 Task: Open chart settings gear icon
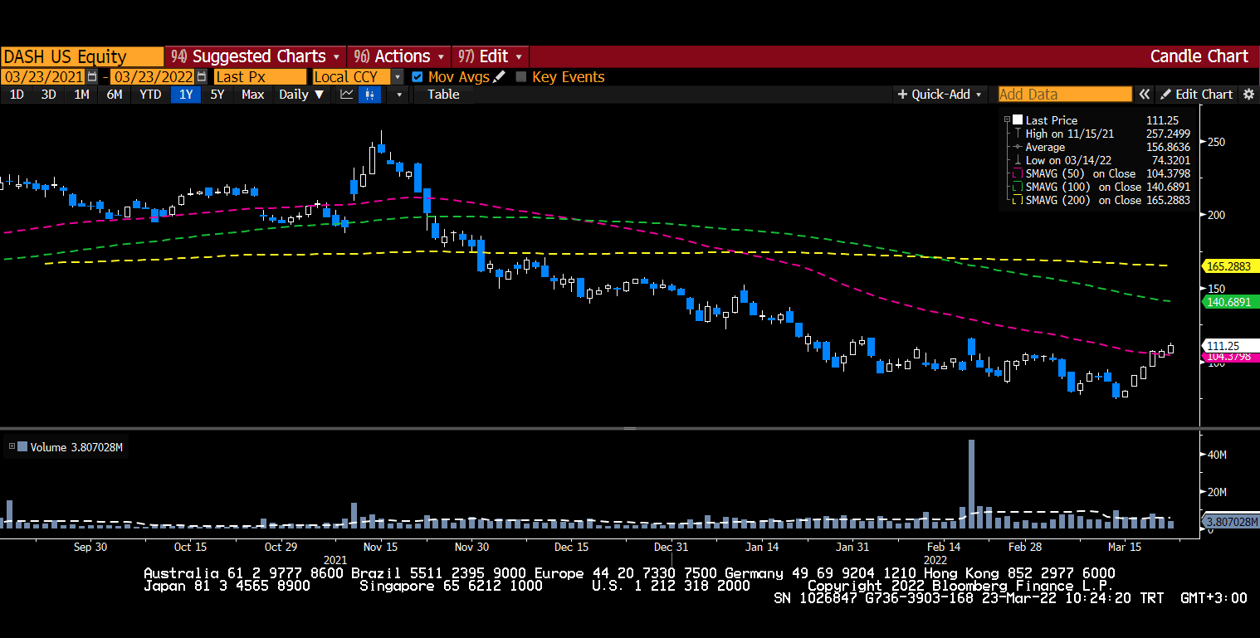[x=1248, y=95]
